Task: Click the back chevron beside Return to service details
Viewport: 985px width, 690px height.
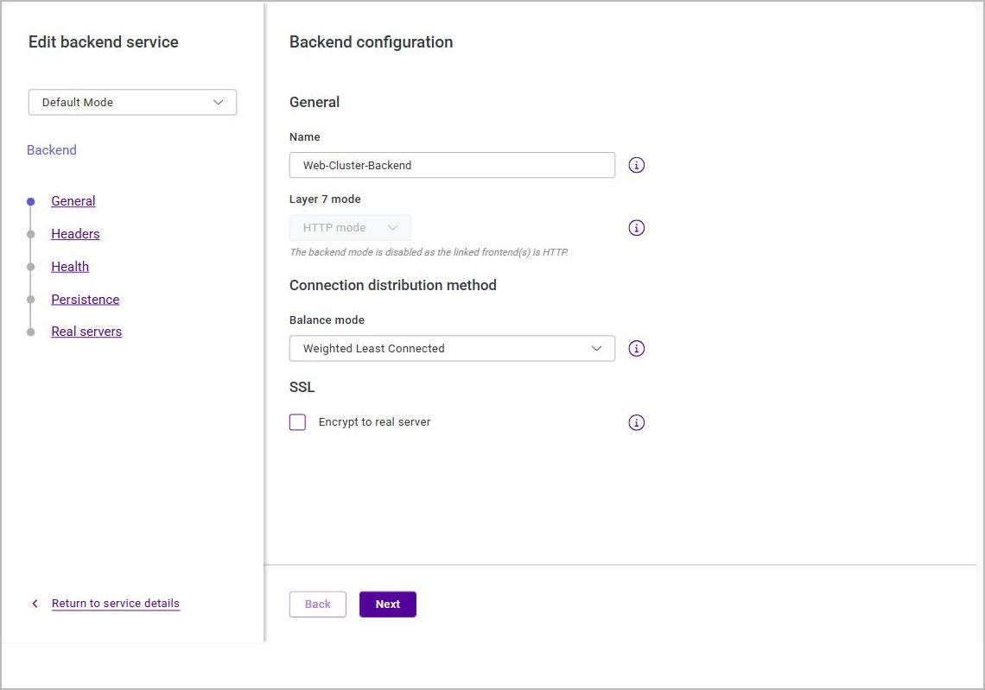Action: [x=35, y=604]
